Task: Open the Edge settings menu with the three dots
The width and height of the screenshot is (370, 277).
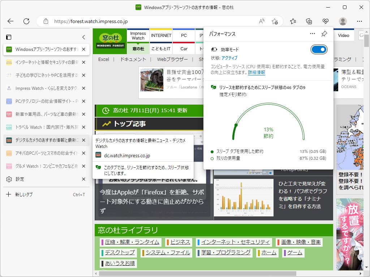Action: [360, 21]
